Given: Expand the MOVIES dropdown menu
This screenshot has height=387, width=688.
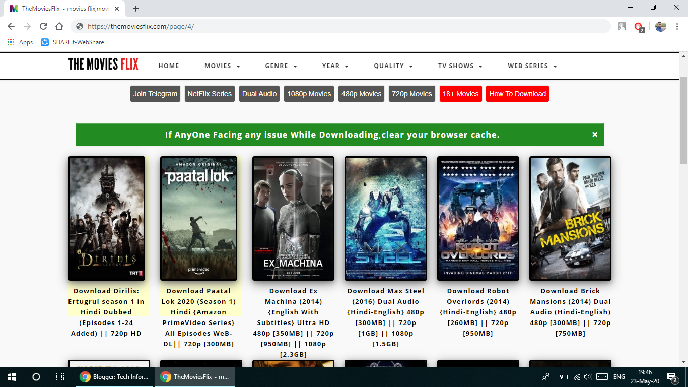Looking at the screenshot, I should coord(222,66).
